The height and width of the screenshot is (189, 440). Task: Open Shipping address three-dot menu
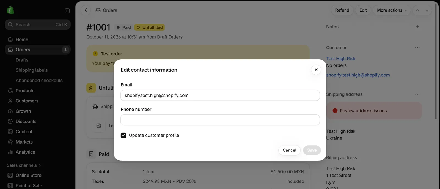coord(417,94)
